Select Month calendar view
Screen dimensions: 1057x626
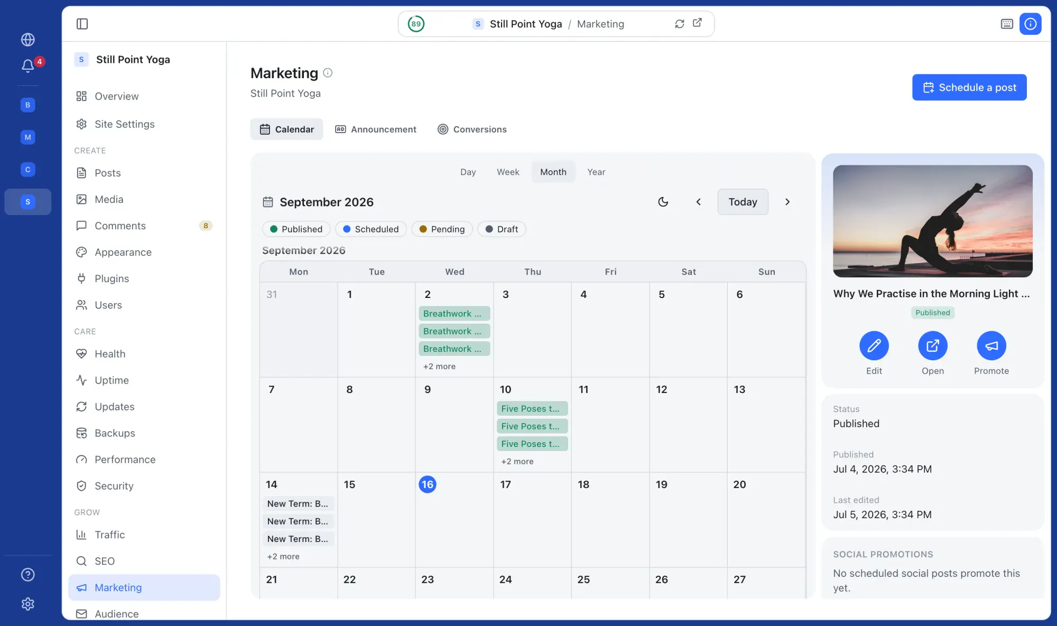553,172
